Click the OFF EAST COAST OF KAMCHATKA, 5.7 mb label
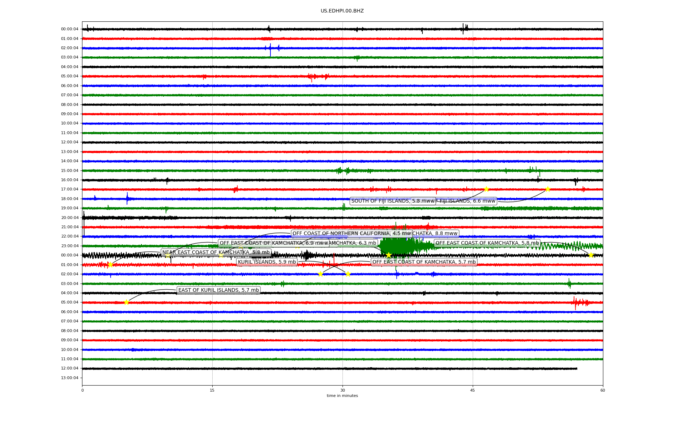This screenshot has height=428, width=685. click(x=424, y=262)
